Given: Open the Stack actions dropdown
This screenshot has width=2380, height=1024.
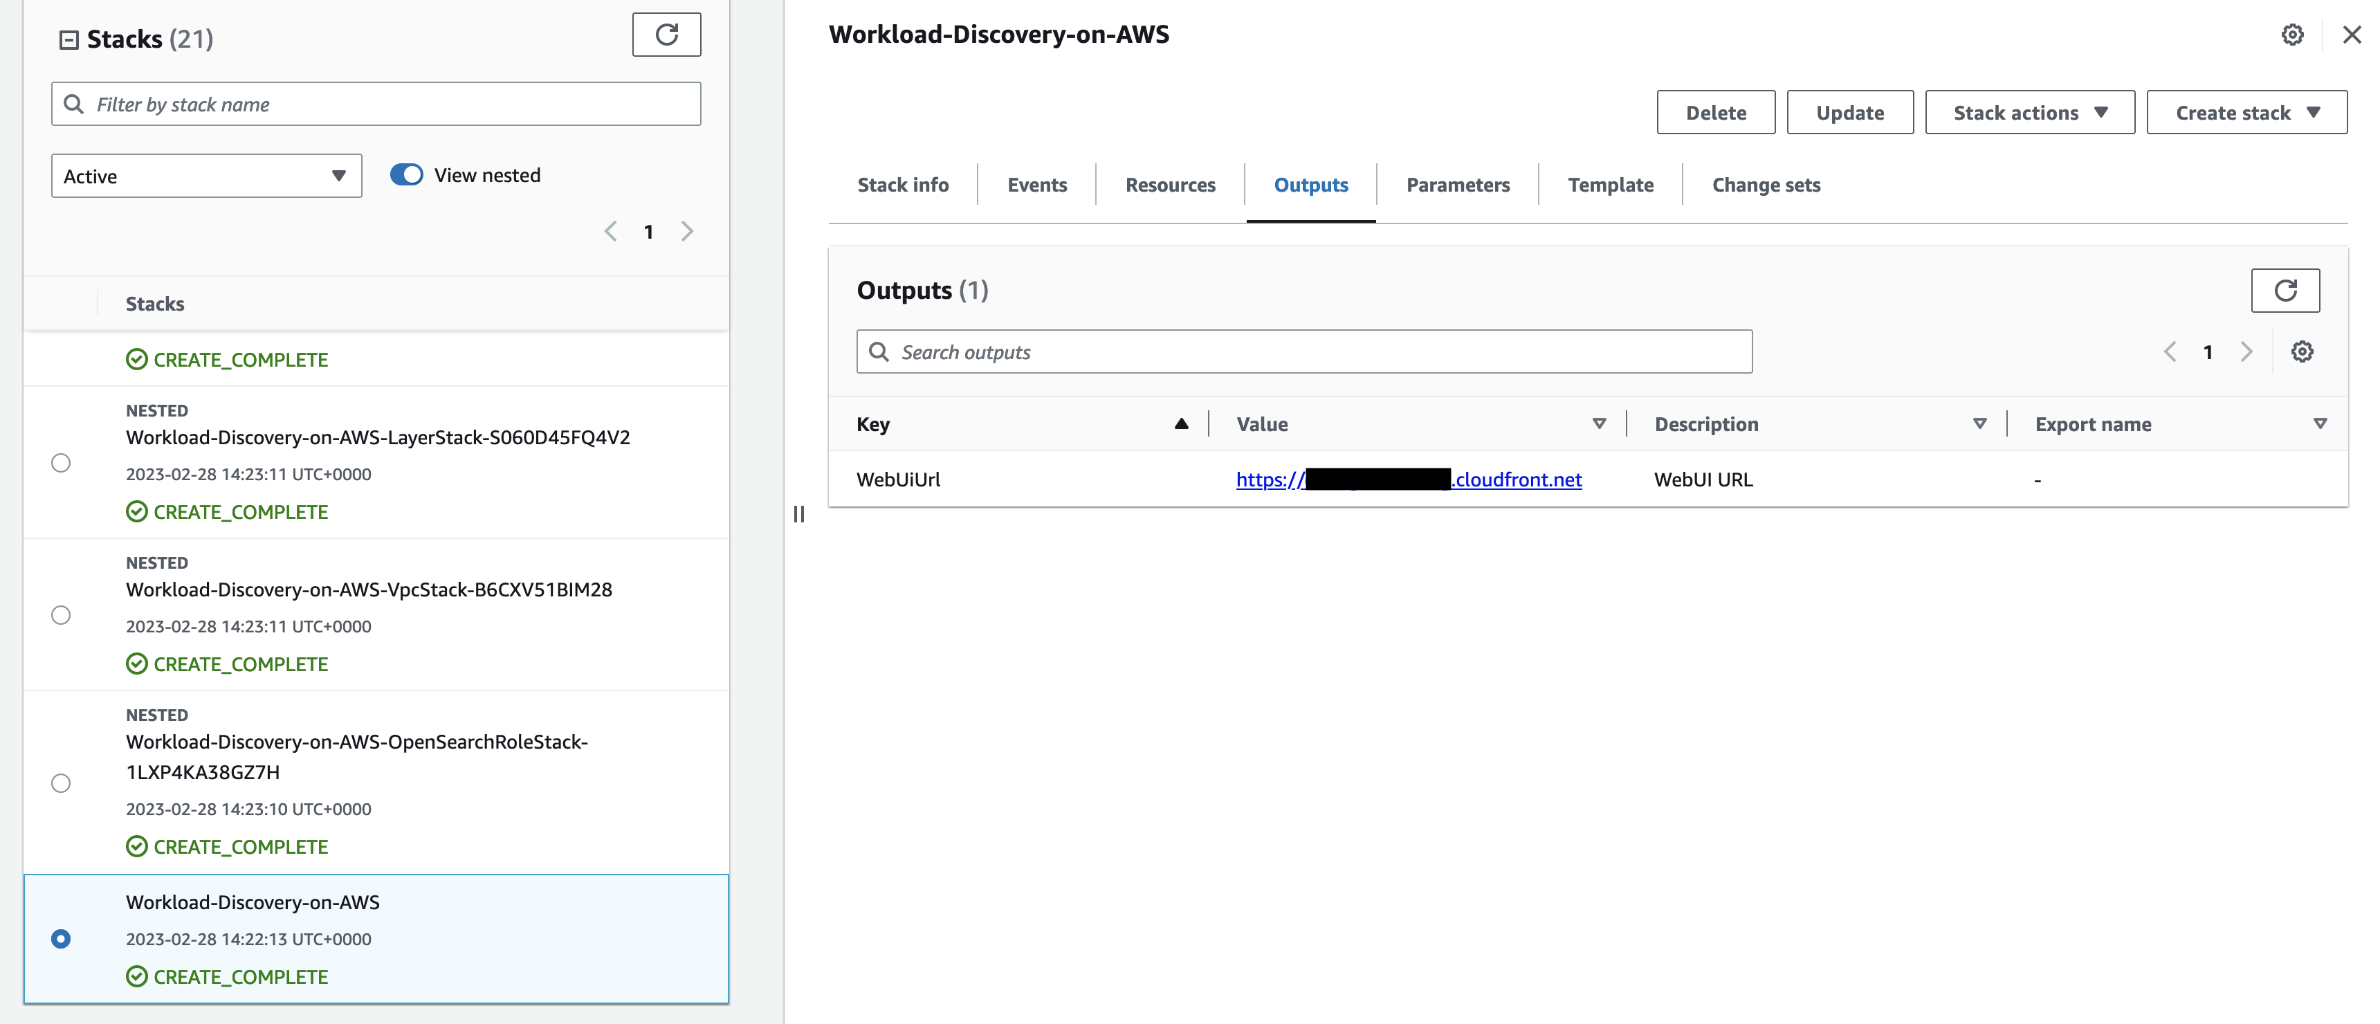Looking at the screenshot, I should coord(2029,112).
